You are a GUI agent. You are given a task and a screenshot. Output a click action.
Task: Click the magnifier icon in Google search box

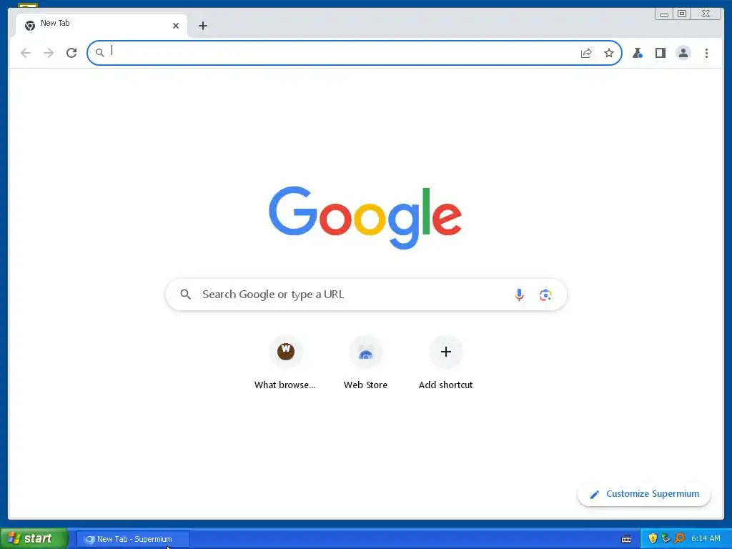click(x=185, y=294)
